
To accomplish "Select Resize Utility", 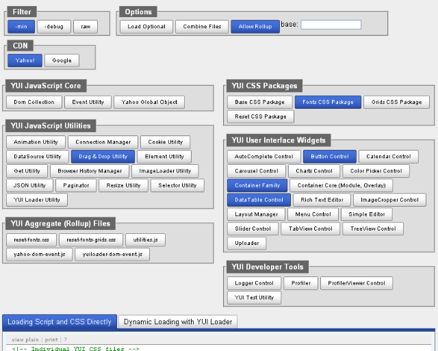I will [x=123, y=185].
